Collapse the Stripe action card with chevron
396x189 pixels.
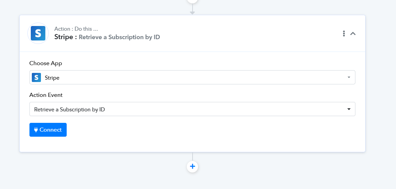pyautogui.click(x=353, y=33)
